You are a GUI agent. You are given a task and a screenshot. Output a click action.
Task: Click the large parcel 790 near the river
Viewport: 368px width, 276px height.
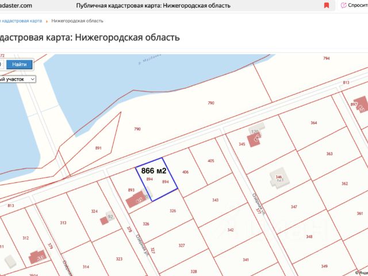point(211,103)
